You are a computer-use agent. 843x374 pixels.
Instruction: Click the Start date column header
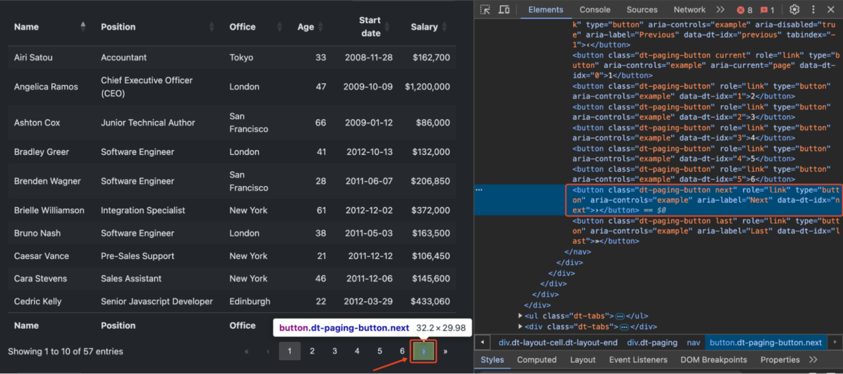[370, 26]
